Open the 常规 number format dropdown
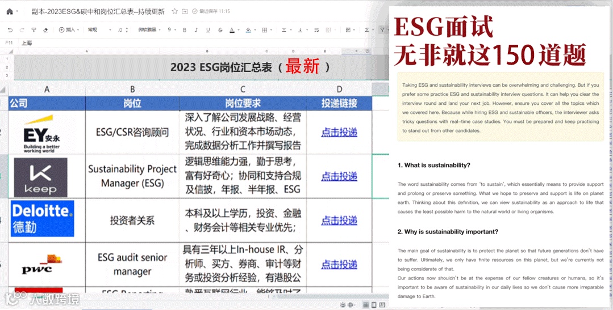The image size is (613, 310). point(99,29)
